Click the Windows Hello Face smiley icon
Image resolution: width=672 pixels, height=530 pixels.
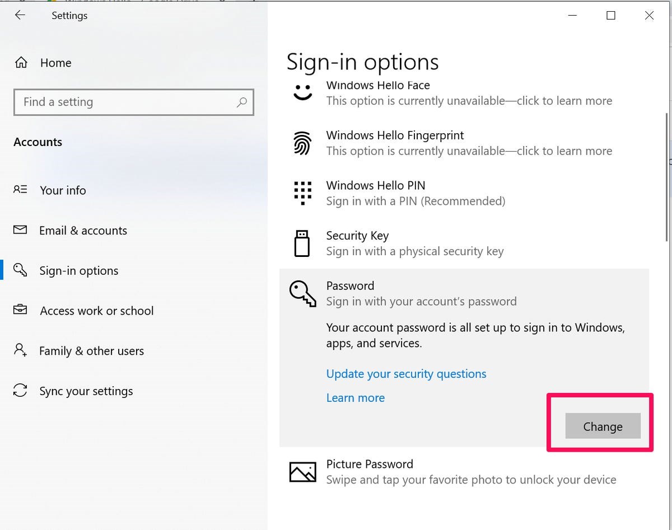[302, 91]
